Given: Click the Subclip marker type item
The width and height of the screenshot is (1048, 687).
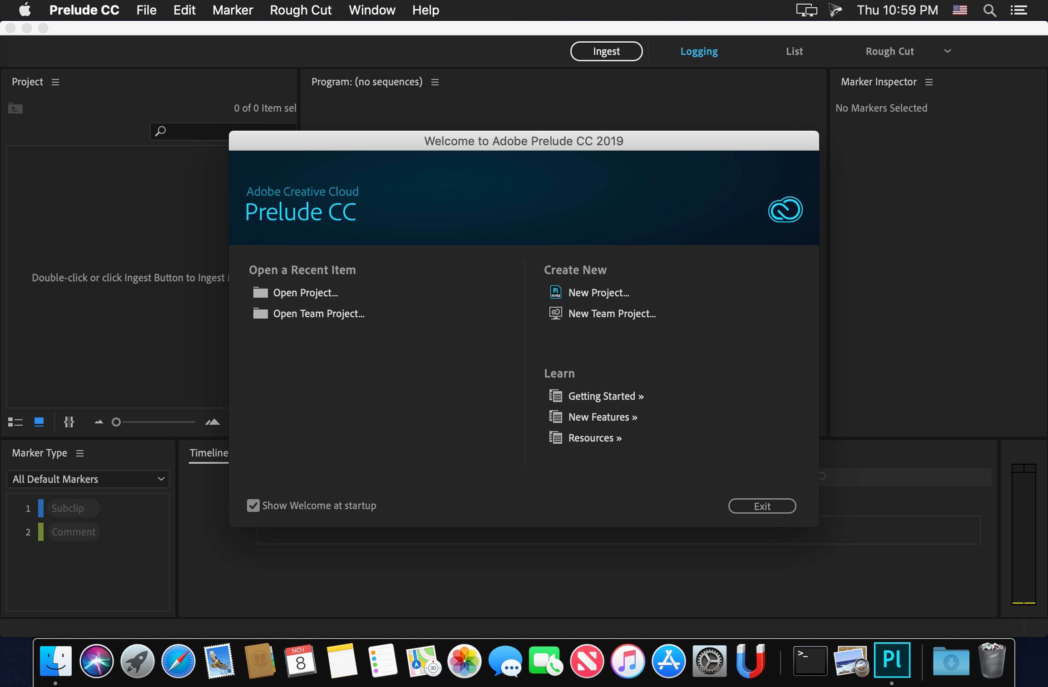Looking at the screenshot, I should [x=67, y=508].
